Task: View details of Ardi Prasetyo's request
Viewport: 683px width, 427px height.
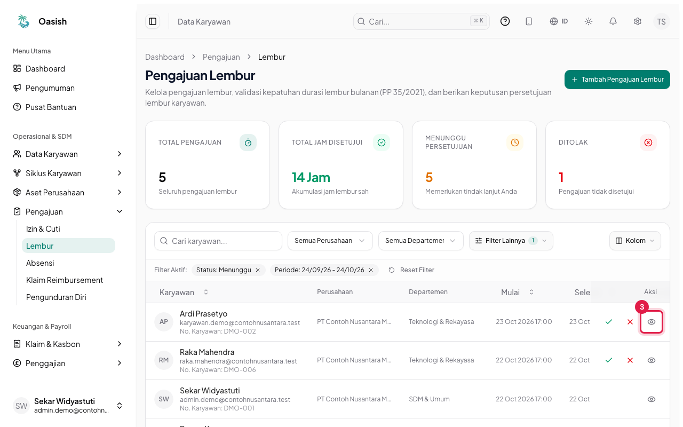Action: pyautogui.click(x=652, y=322)
